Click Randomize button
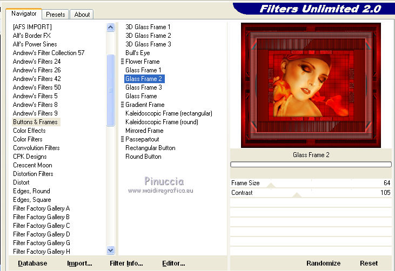 click(324, 263)
